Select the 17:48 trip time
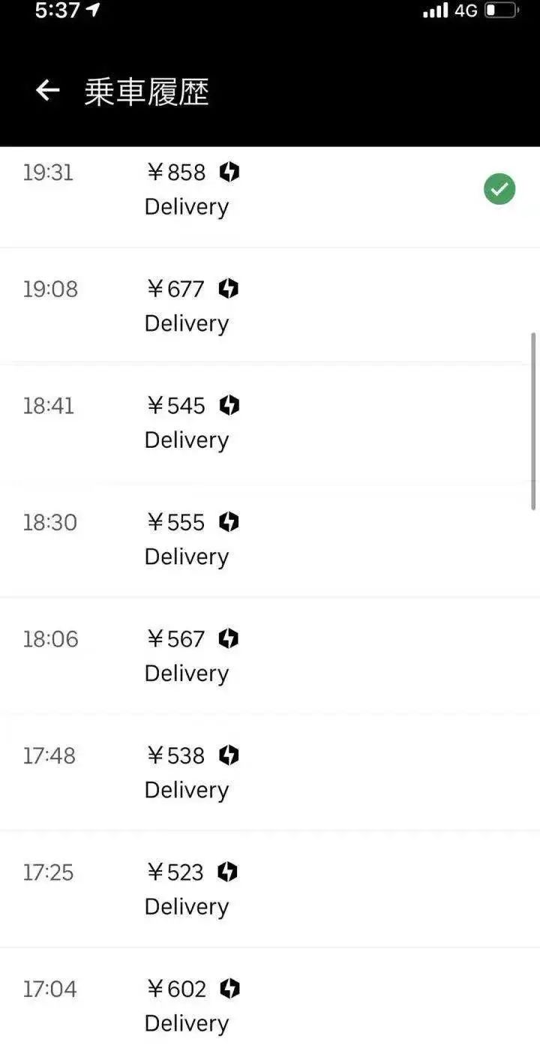The height and width of the screenshot is (1057, 540). click(49, 755)
